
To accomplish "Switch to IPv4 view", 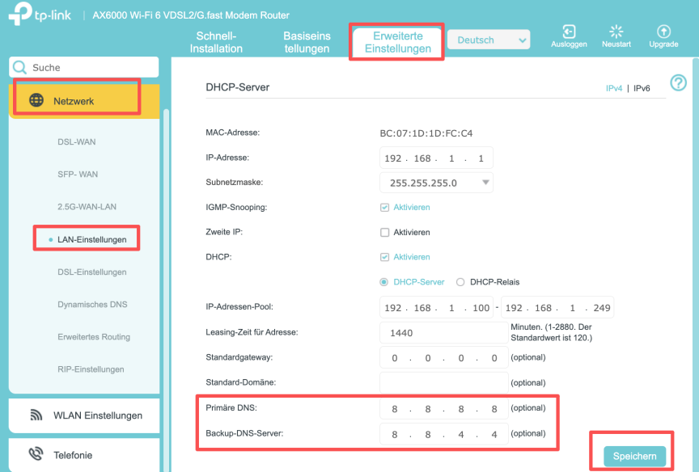I will (614, 88).
